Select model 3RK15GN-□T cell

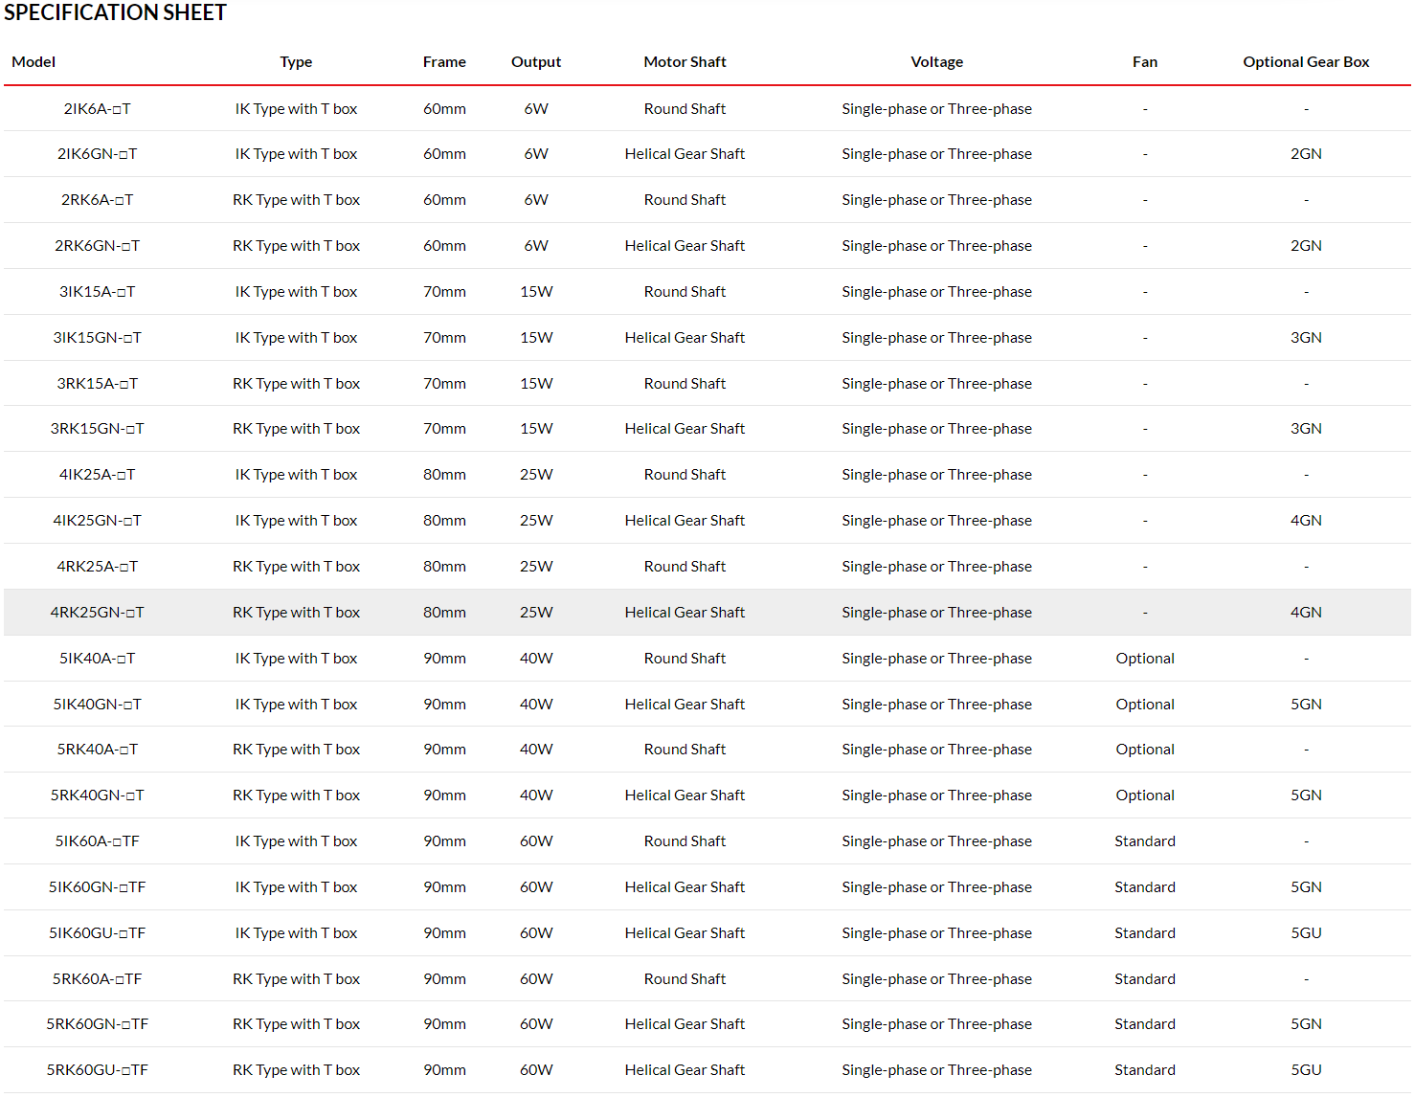[x=97, y=429]
